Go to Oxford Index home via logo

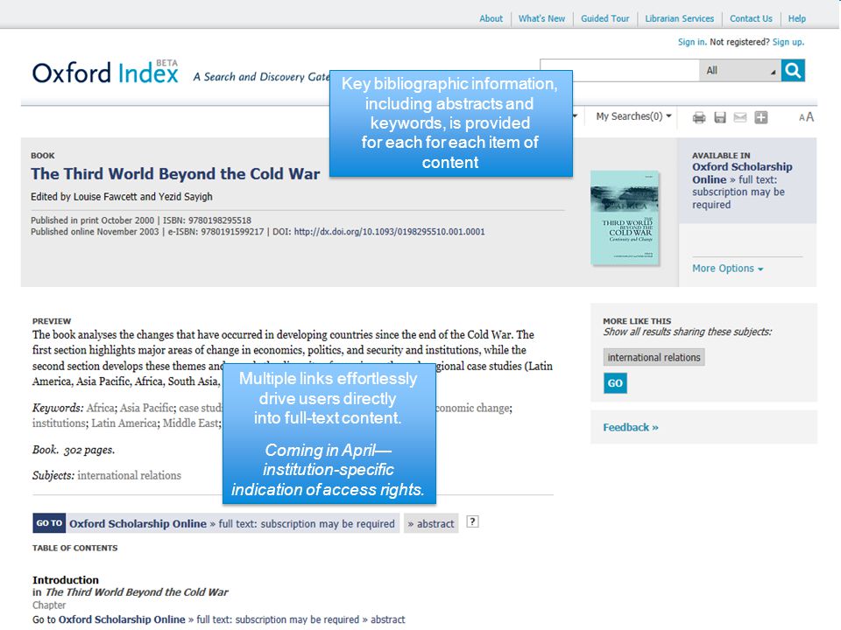[105, 73]
